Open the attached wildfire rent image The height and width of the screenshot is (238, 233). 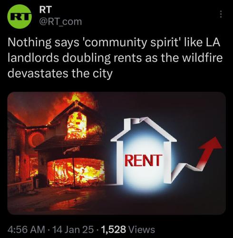coord(116,153)
